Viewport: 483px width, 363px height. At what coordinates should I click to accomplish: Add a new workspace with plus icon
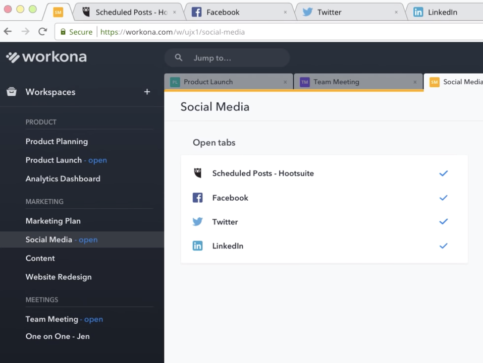[147, 92]
